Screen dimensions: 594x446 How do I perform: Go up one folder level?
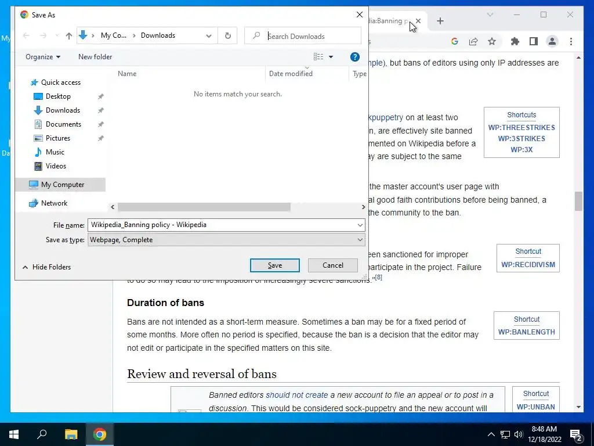click(x=68, y=35)
